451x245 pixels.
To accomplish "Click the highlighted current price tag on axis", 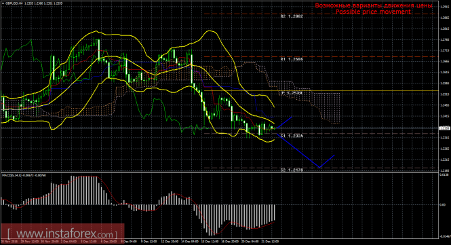I will pyautogui.click(x=444, y=128).
